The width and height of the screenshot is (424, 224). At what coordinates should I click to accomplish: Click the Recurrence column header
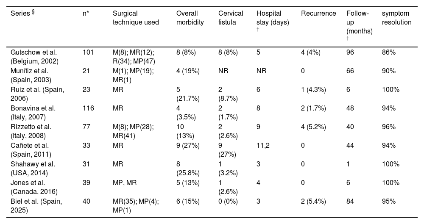(318, 14)
